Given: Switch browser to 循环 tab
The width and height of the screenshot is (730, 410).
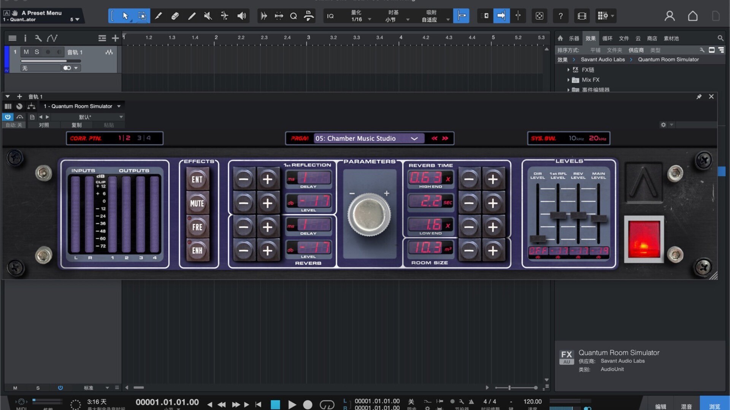Looking at the screenshot, I should [607, 38].
